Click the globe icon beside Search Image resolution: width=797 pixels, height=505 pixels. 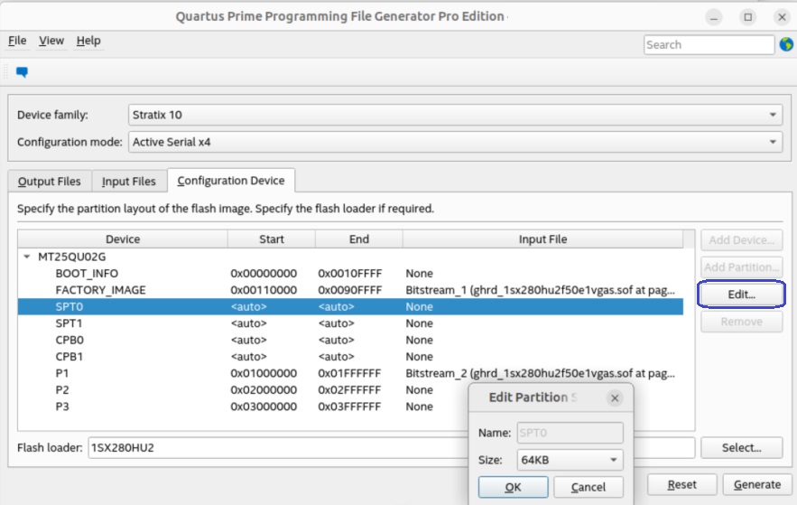pyautogui.click(x=785, y=44)
